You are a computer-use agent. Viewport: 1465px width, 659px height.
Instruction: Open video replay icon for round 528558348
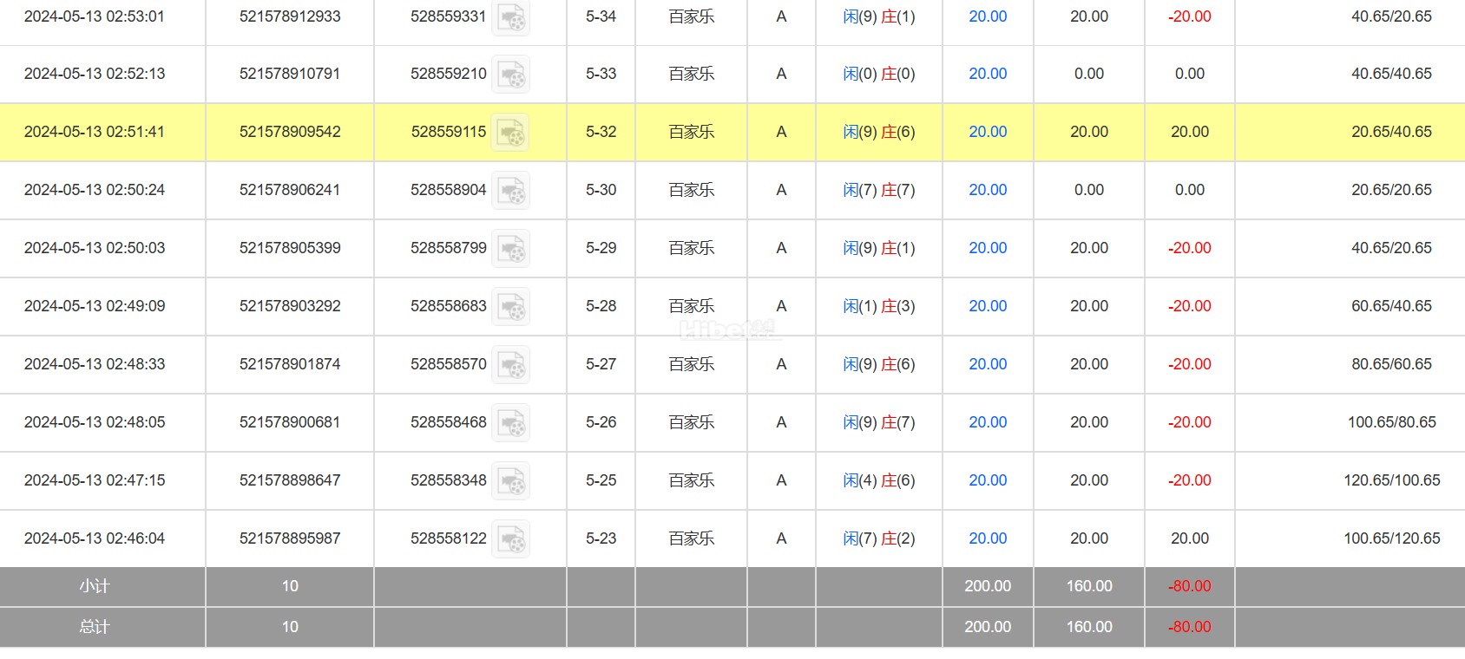coord(511,481)
